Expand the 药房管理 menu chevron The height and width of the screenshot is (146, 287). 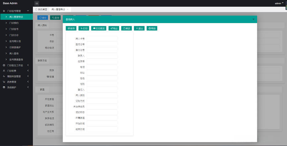(28, 82)
